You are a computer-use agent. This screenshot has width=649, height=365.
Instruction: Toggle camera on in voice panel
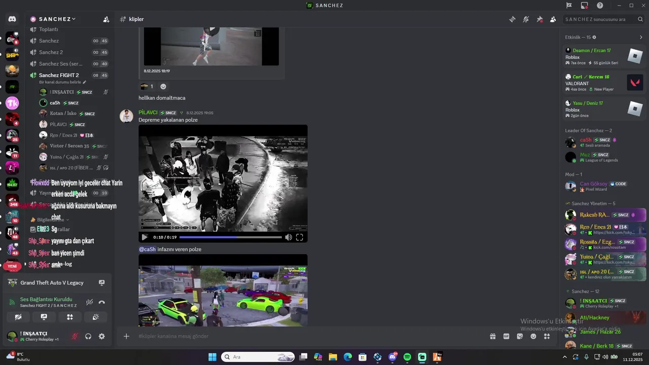[x=18, y=317]
